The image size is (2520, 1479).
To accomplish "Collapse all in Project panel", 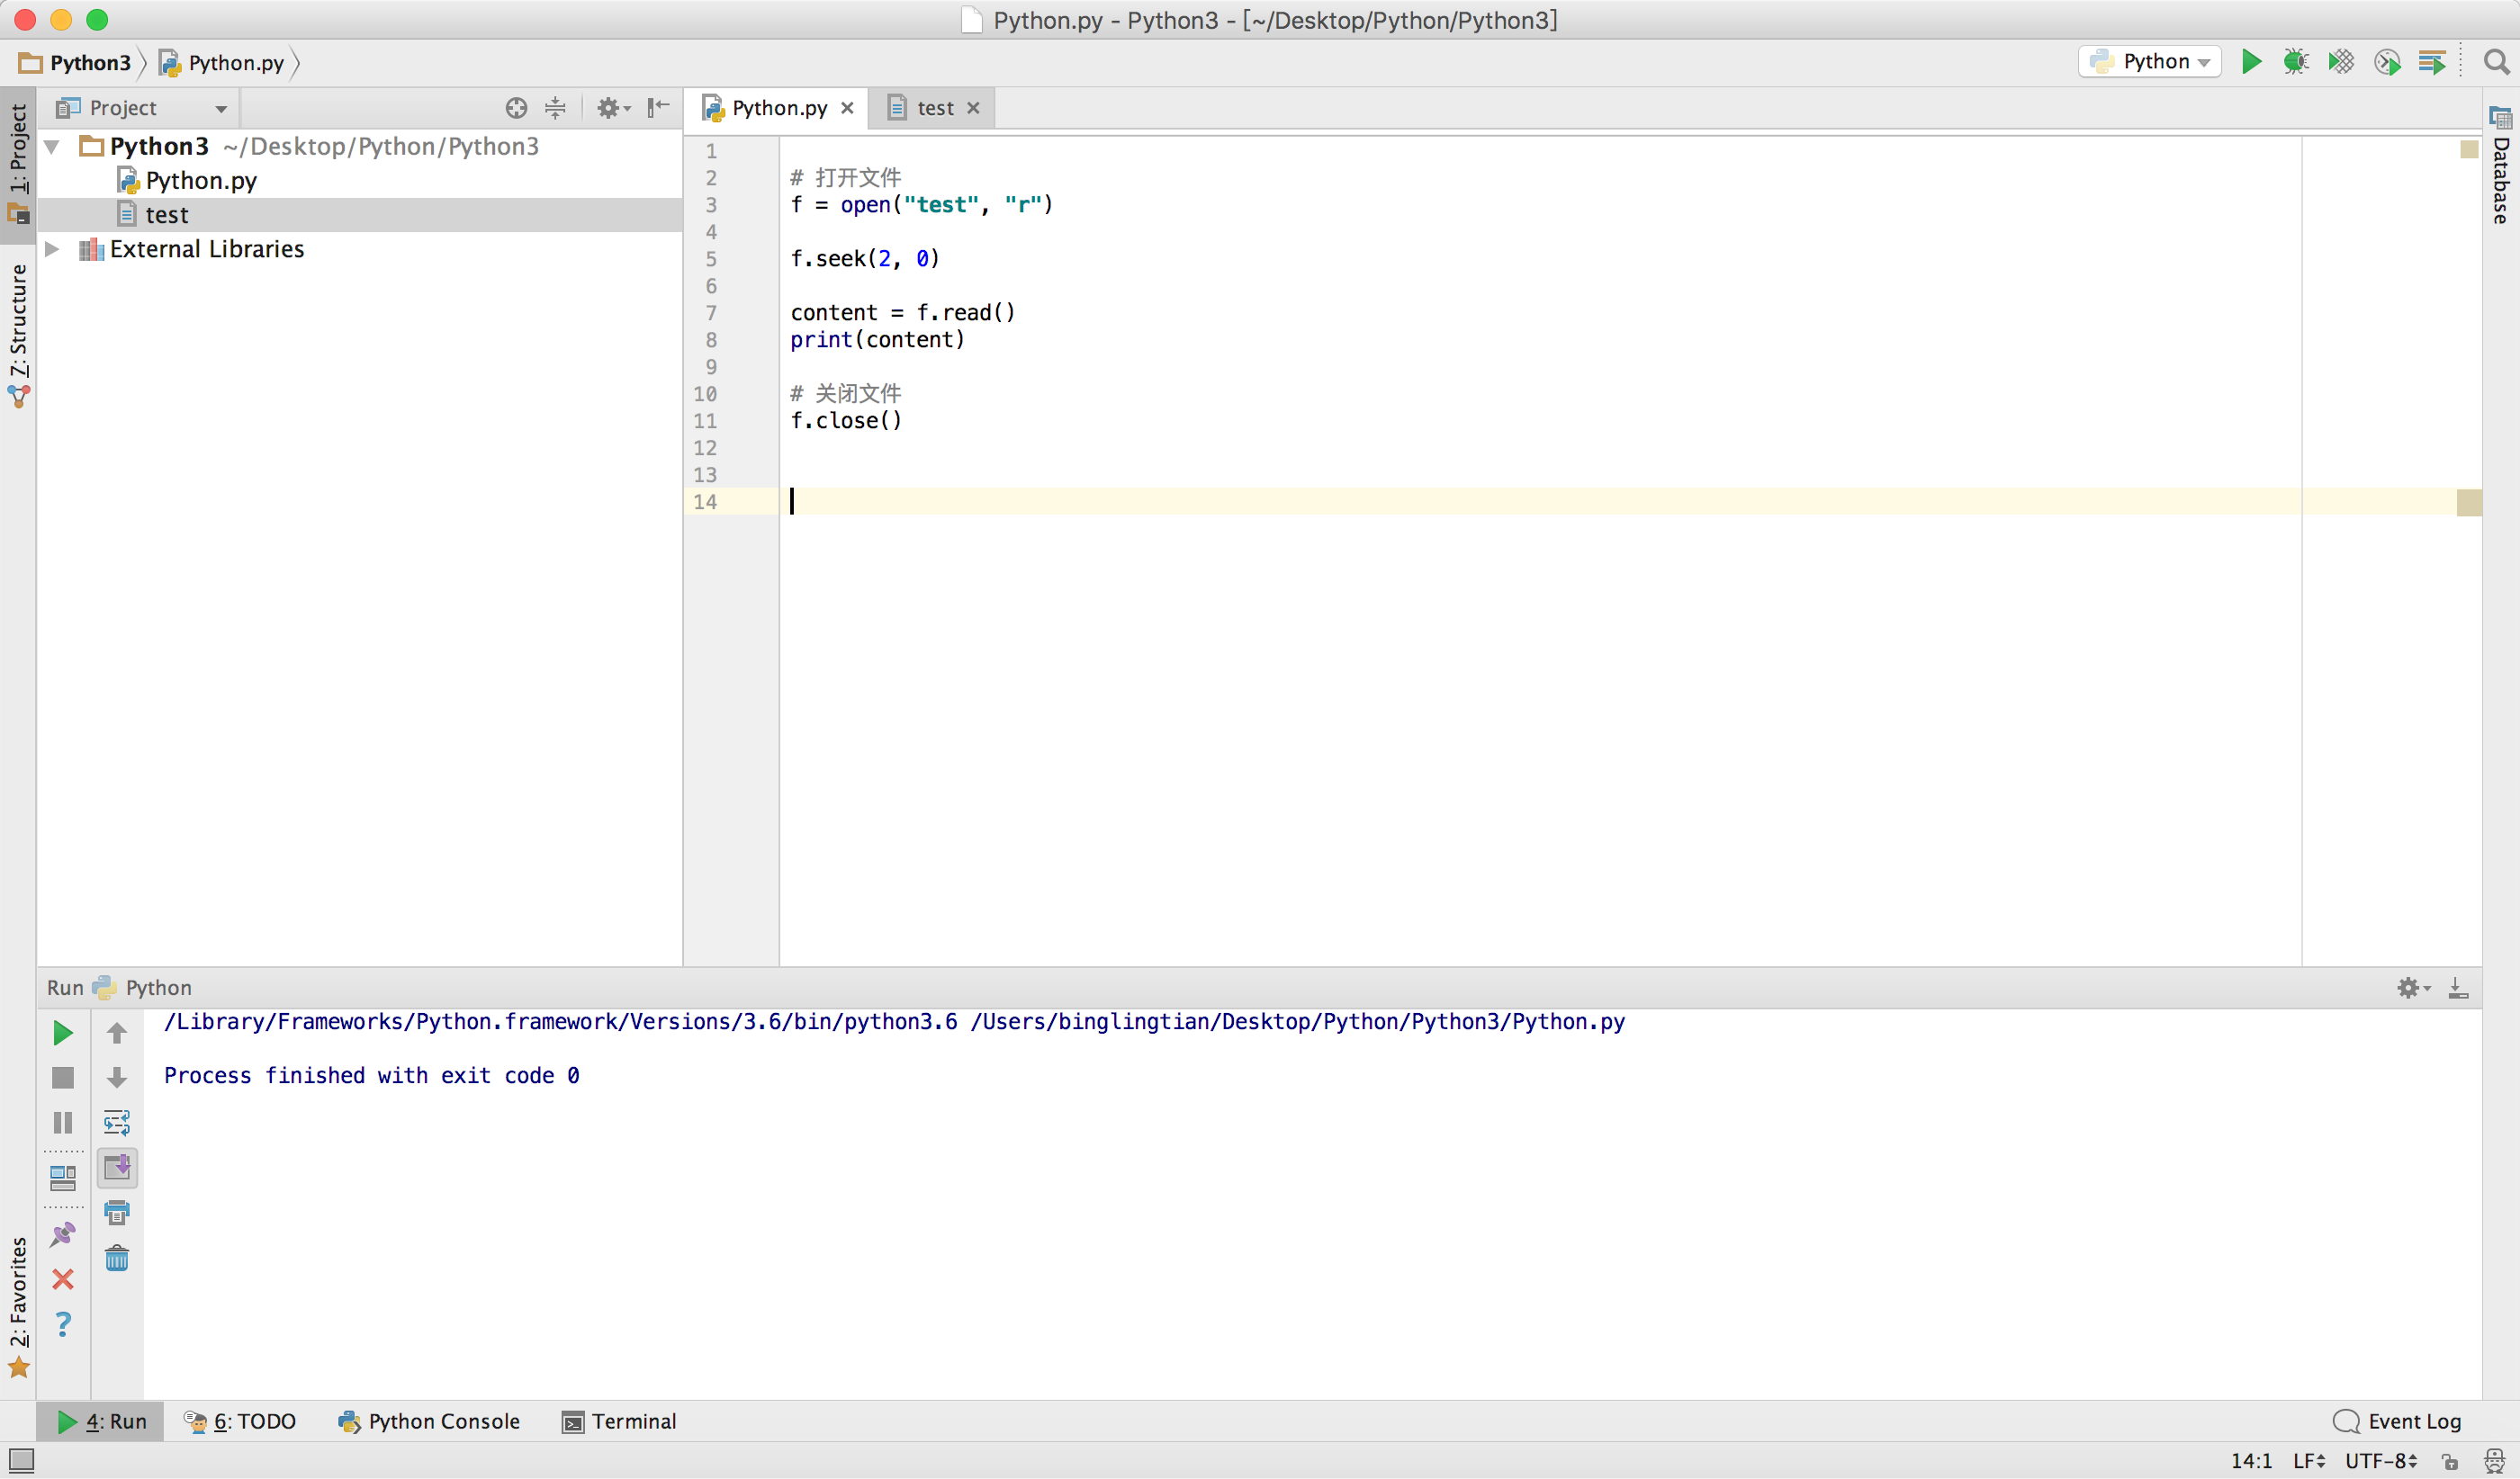I will tap(556, 108).
